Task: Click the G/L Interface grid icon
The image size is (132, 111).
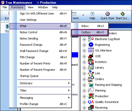Action: pyautogui.click(x=91, y=50)
